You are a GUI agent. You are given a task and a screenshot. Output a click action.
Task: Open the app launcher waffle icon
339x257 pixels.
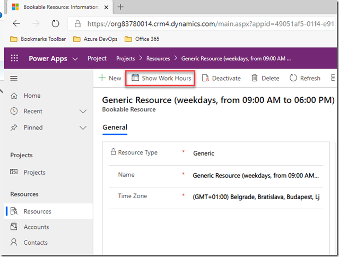click(14, 58)
